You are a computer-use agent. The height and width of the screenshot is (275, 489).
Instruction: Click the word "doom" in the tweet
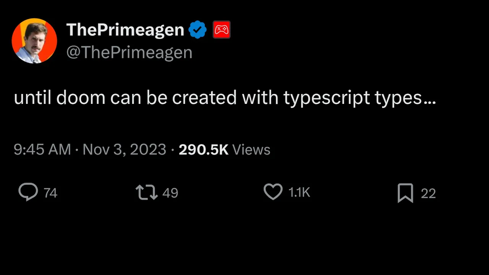(x=81, y=98)
